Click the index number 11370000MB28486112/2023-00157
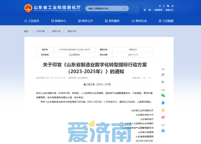 (x=74, y=50)
